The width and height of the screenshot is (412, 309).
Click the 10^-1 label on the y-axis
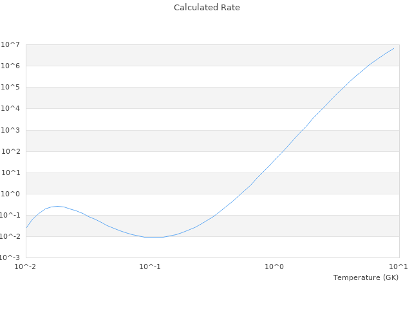[x=11, y=215]
